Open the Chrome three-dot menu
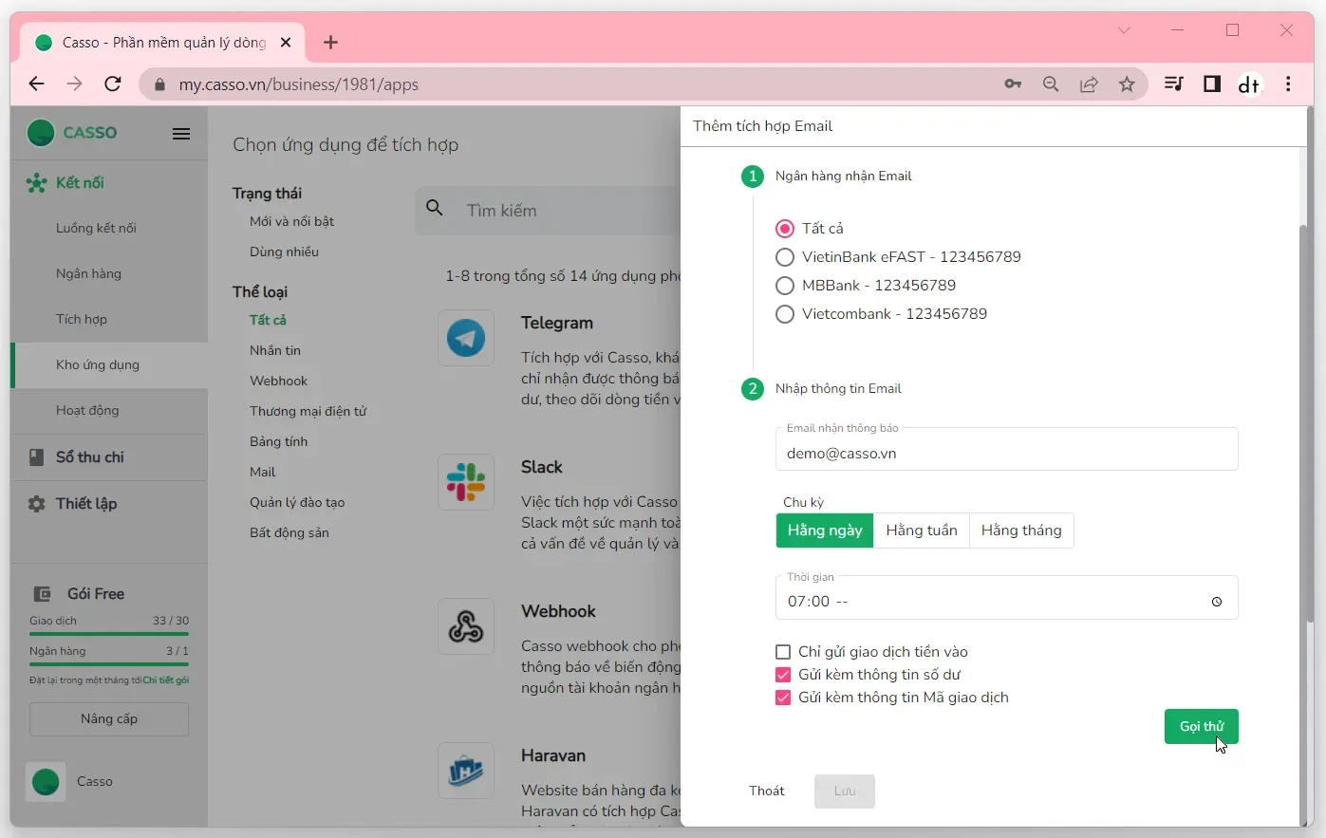 (x=1288, y=84)
